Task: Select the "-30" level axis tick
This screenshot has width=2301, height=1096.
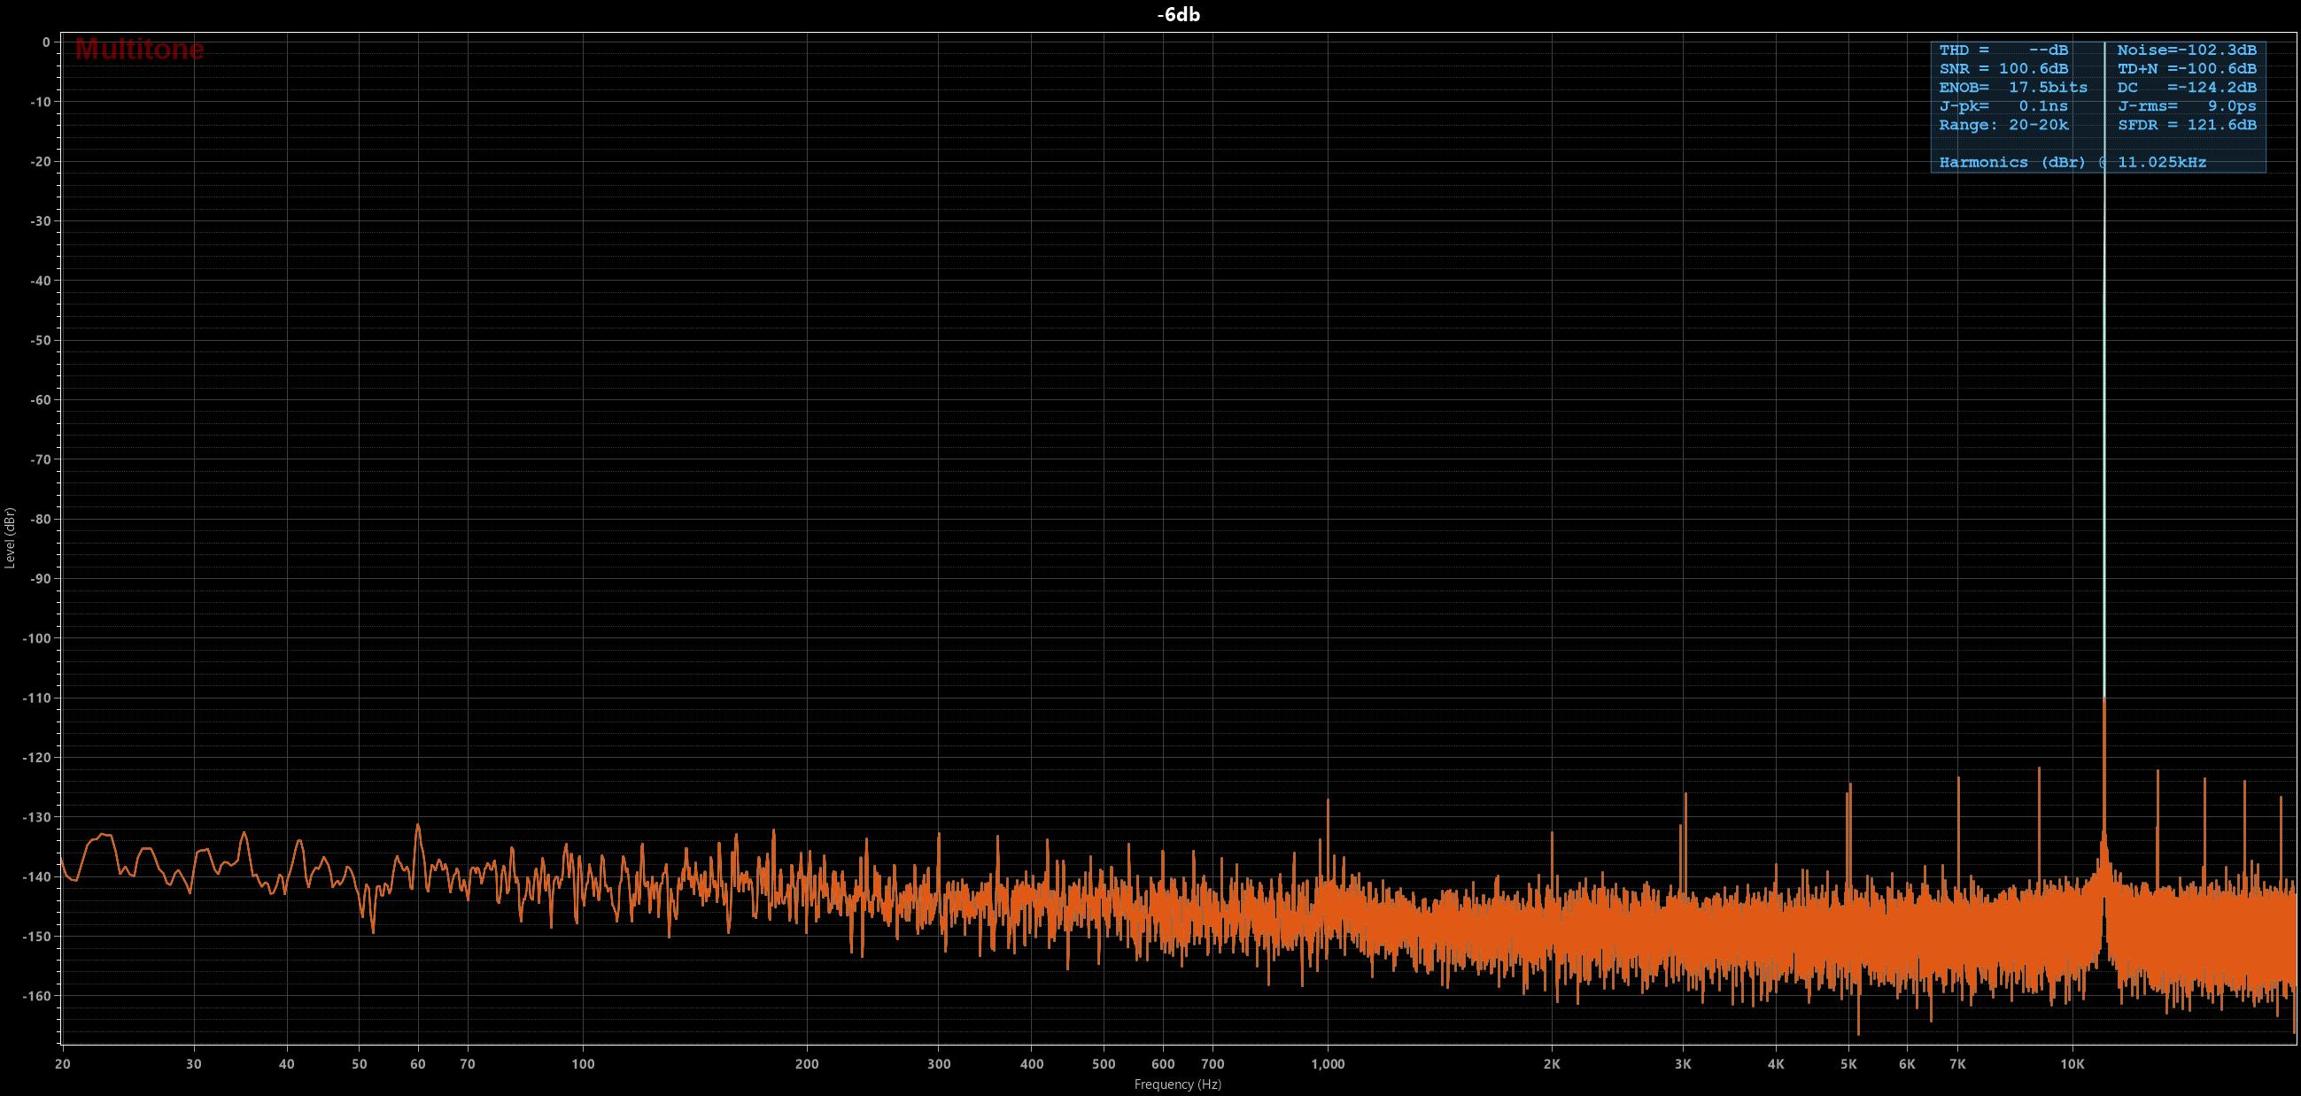Action: coord(39,221)
